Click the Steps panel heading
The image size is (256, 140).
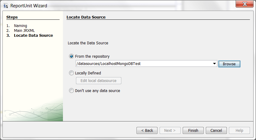tap(12, 17)
